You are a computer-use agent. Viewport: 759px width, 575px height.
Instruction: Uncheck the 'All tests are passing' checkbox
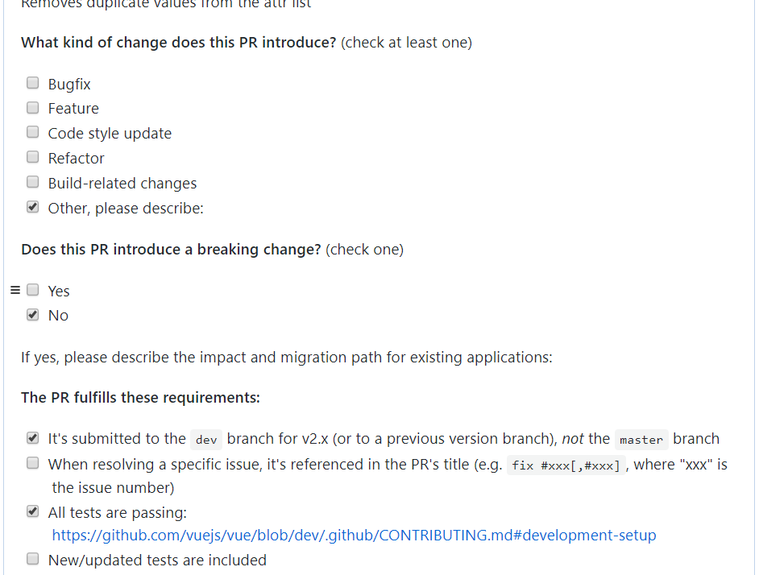click(33, 511)
